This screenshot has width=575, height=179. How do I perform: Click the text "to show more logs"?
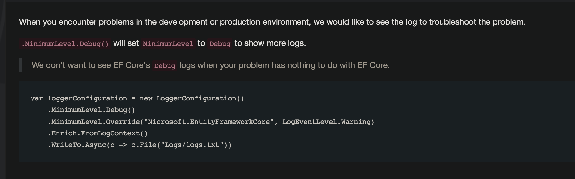coord(270,43)
